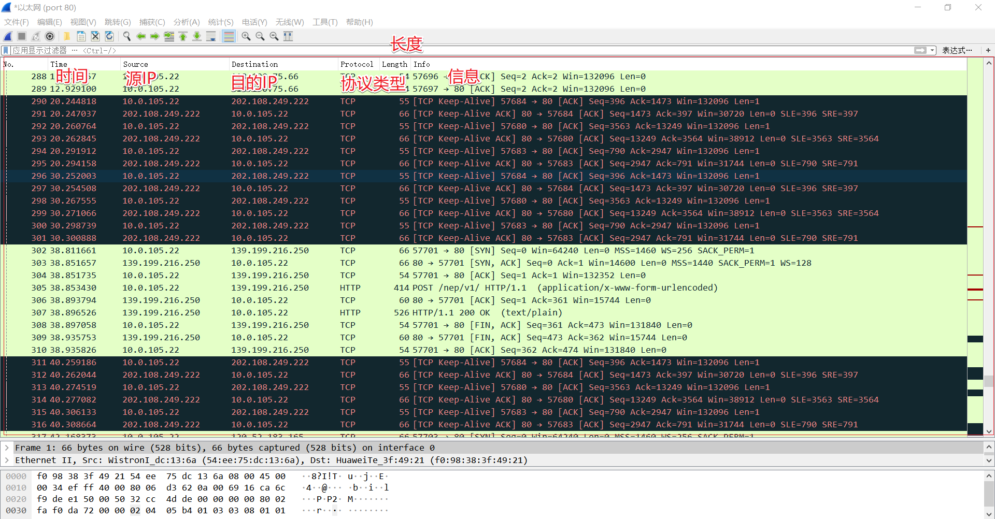
Task: Sort by the Protocol column header
Action: 359,64
